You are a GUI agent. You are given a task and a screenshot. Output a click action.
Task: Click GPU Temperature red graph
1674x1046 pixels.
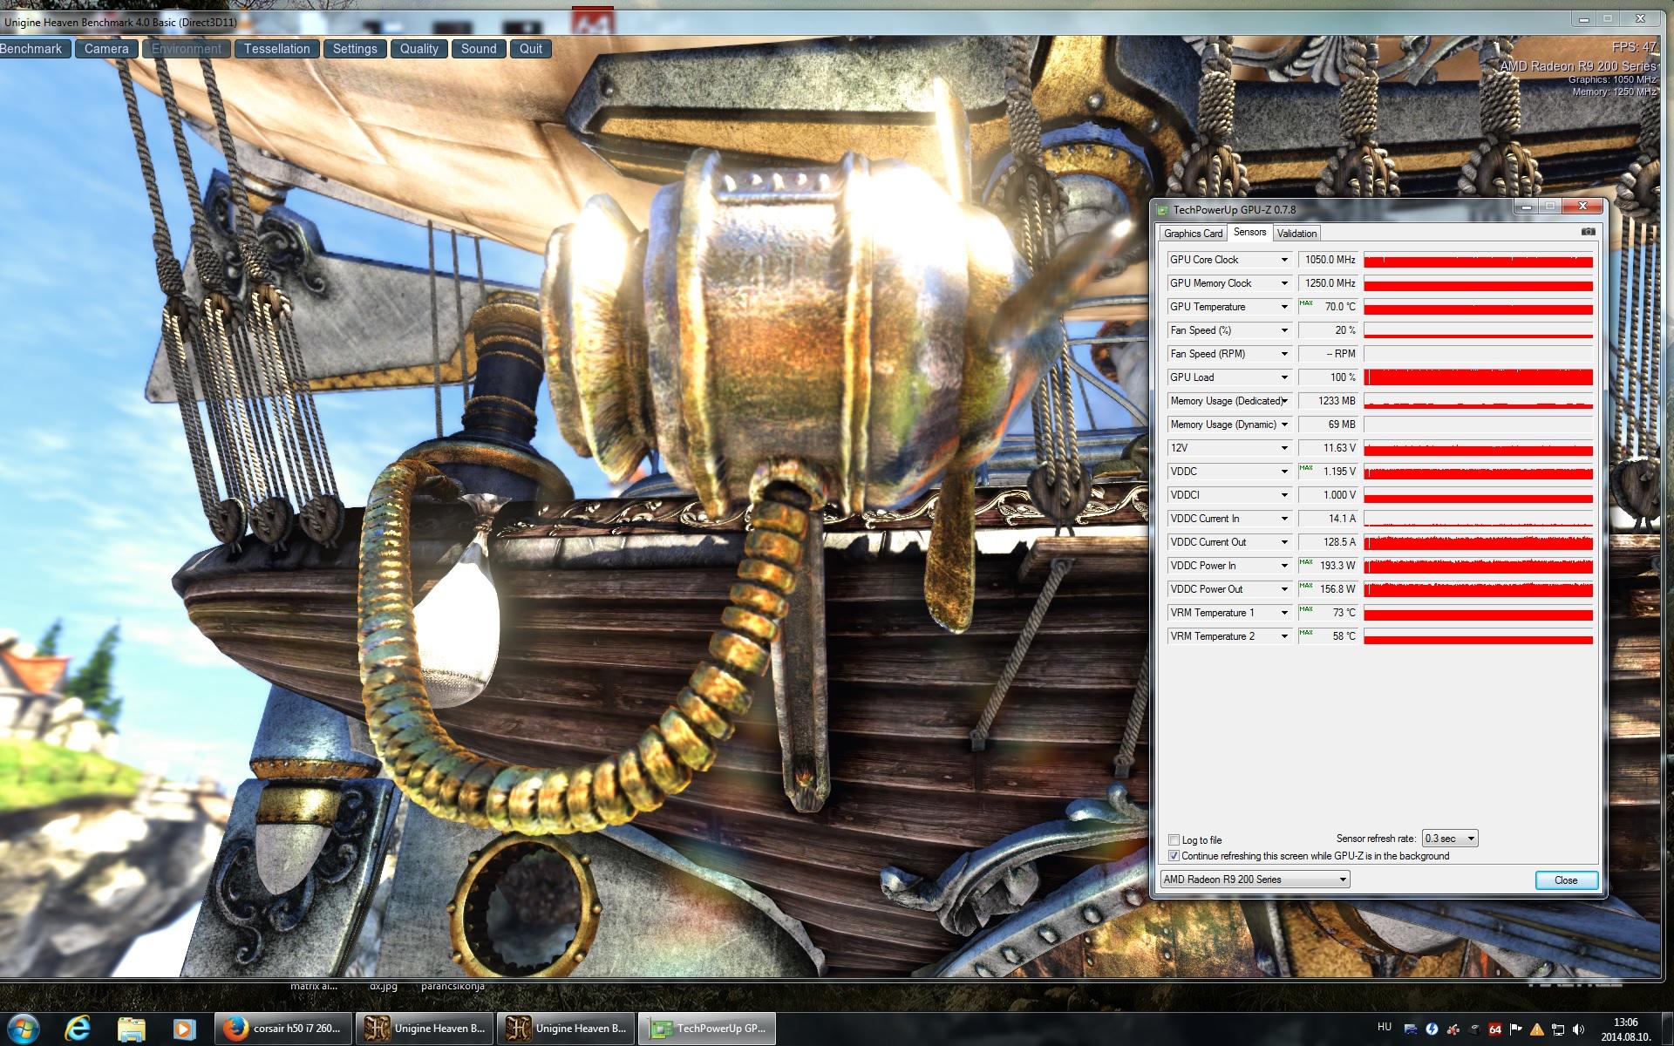click(x=1478, y=307)
